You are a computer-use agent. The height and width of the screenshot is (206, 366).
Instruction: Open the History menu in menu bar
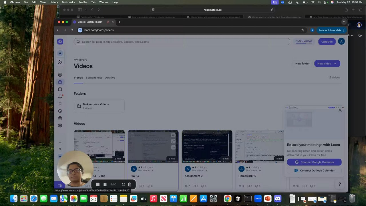pyautogui.click(x=54, y=2)
